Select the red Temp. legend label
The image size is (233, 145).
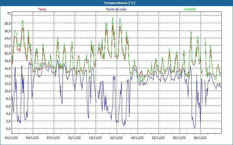[x=43, y=9]
